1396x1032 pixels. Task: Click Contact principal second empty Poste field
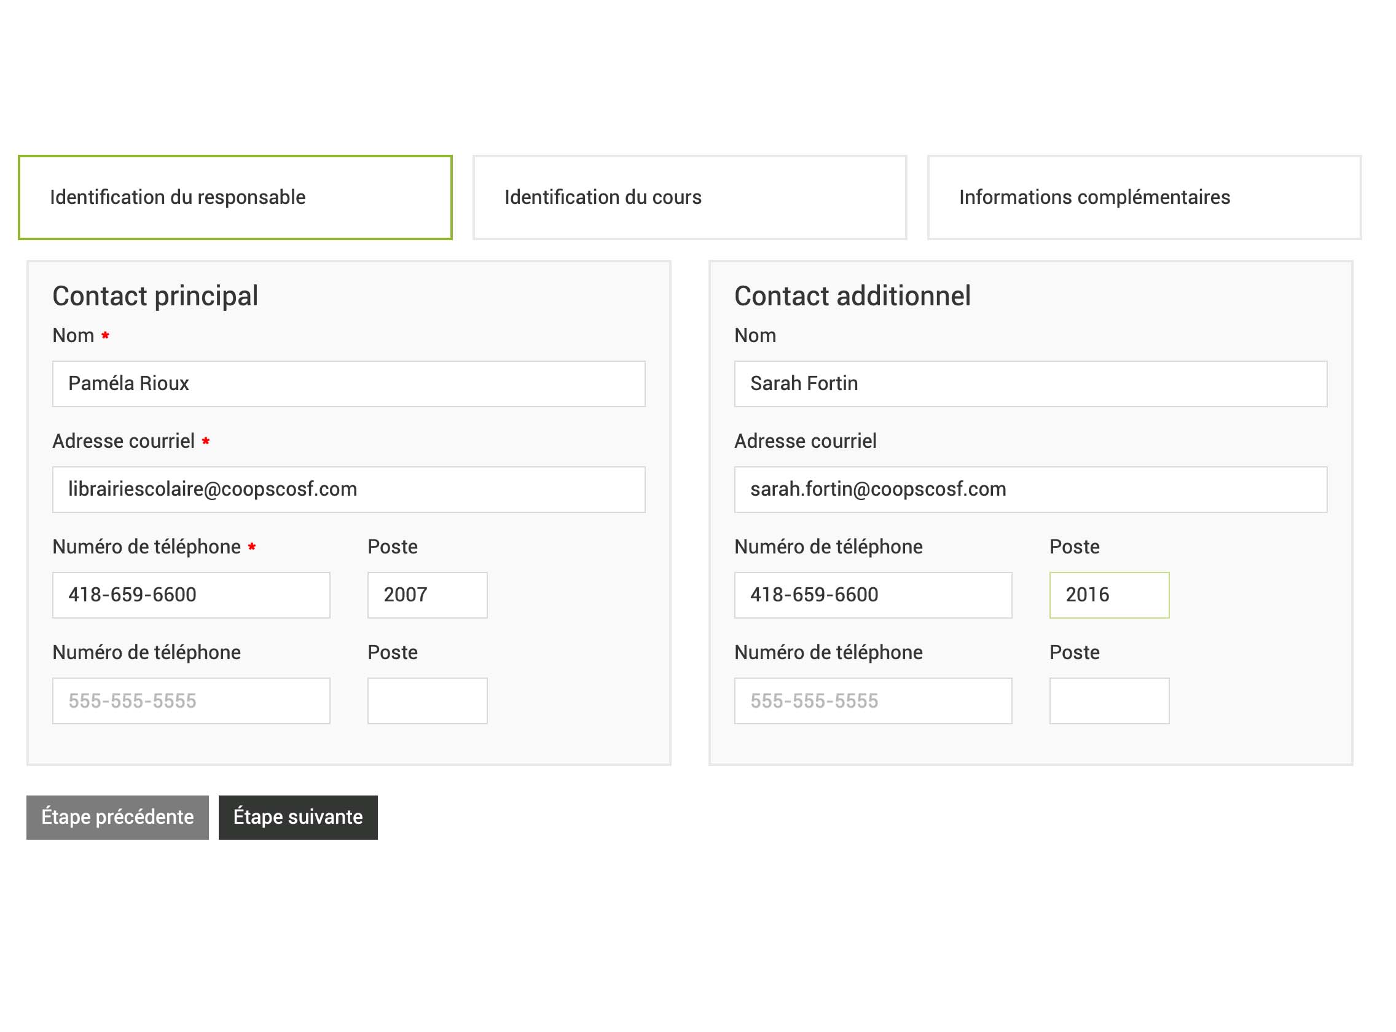point(428,701)
